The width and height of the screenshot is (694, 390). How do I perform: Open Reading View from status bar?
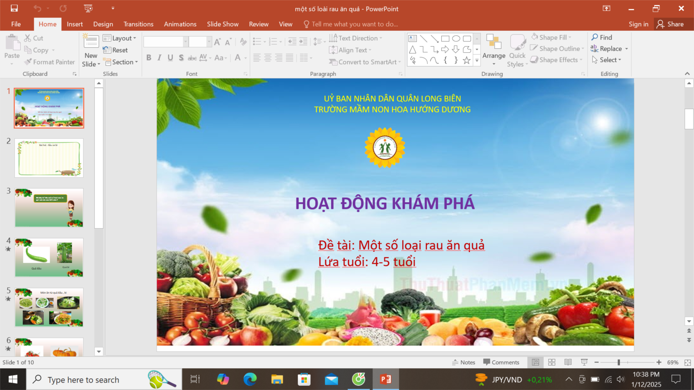tap(568, 362)
